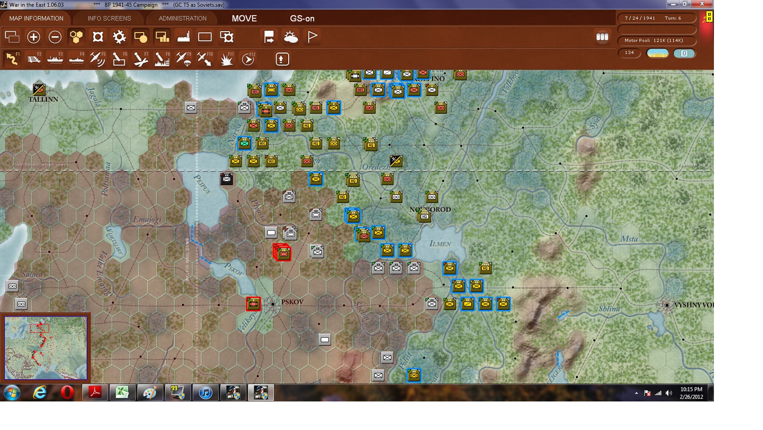Click the taskbar volume speaker icon
This screenshot has width=763, height=430.
click(668, 393)
